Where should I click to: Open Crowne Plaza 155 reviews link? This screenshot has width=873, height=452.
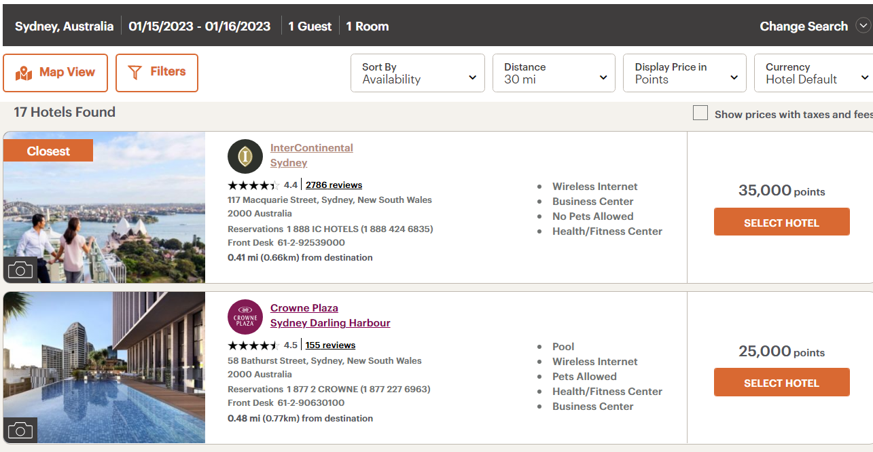point(330,345)
